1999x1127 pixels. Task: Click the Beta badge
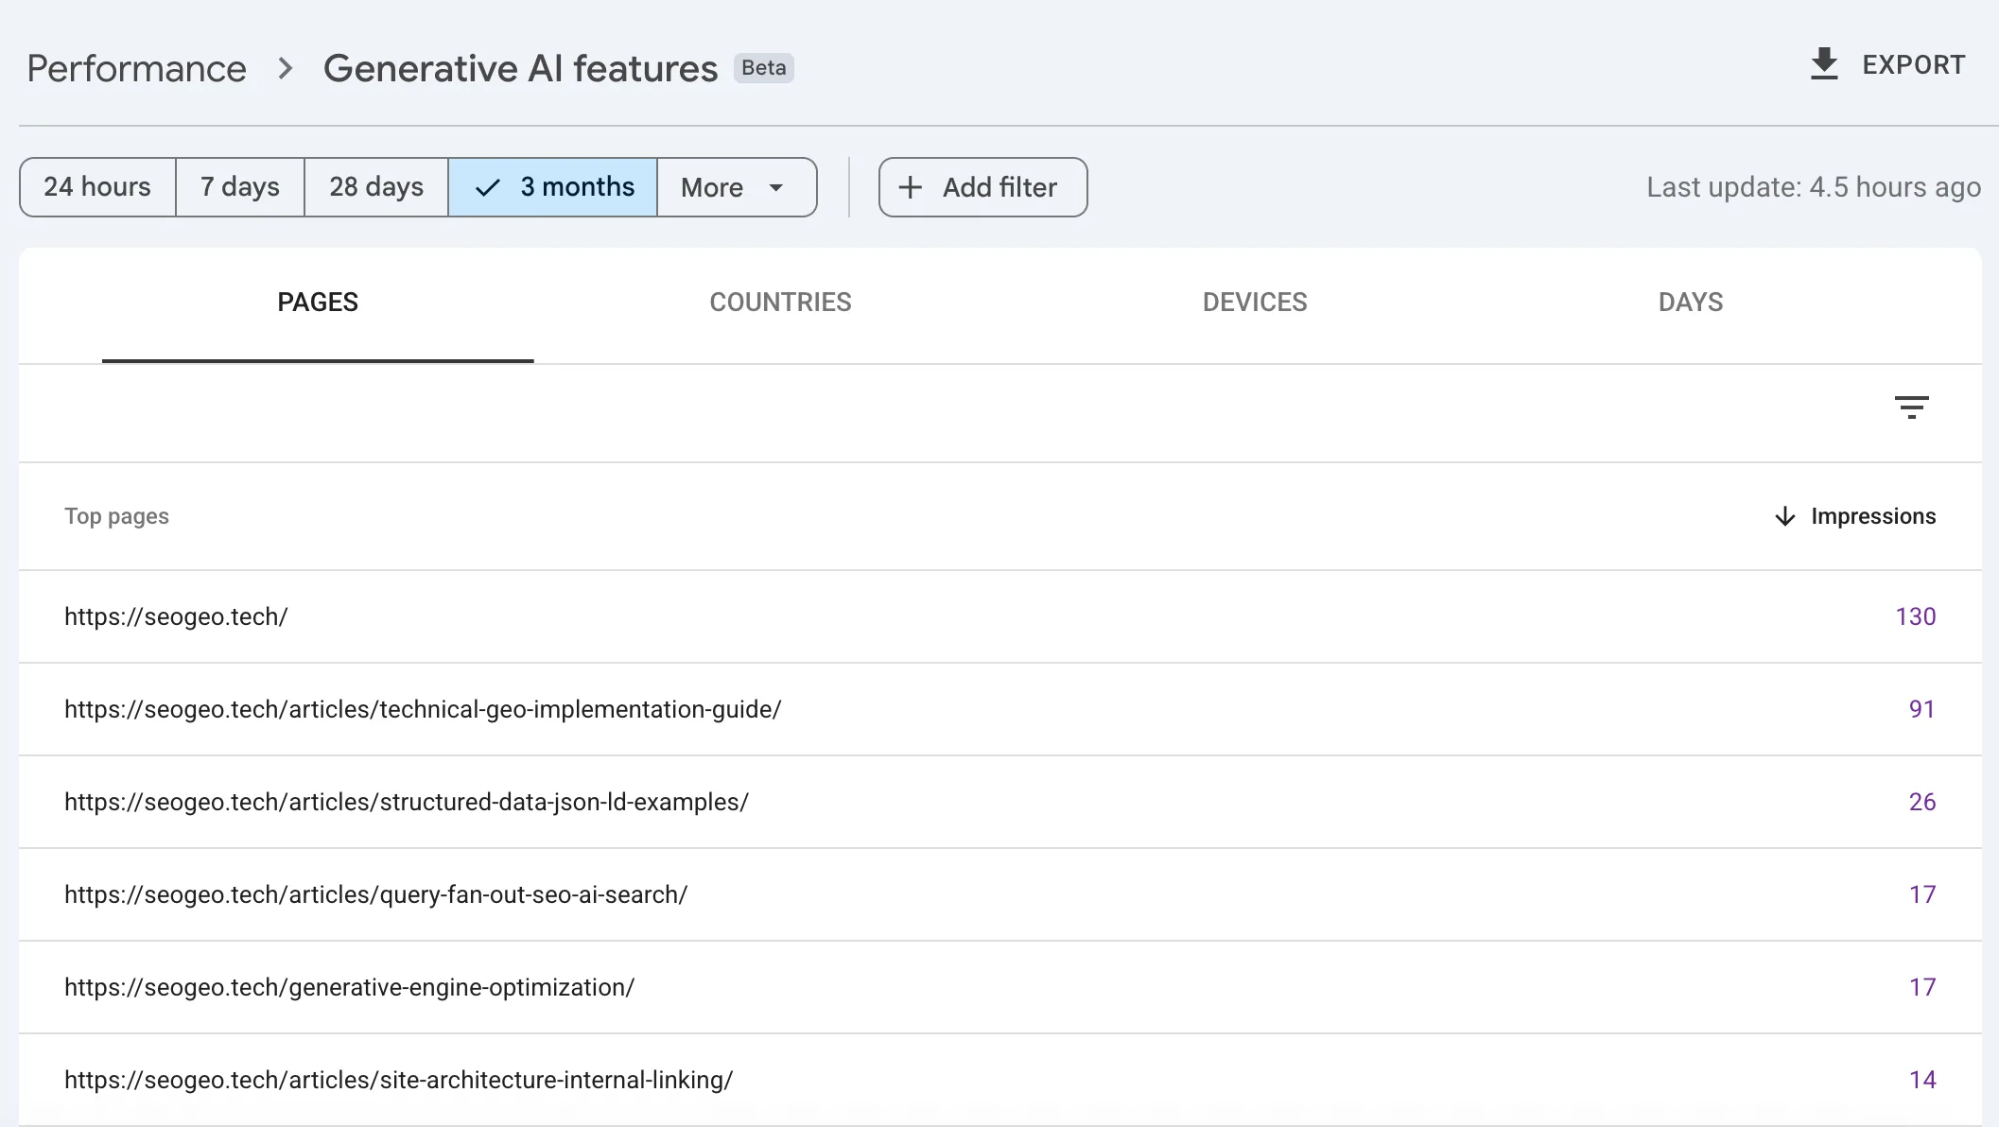click(764, 68)
